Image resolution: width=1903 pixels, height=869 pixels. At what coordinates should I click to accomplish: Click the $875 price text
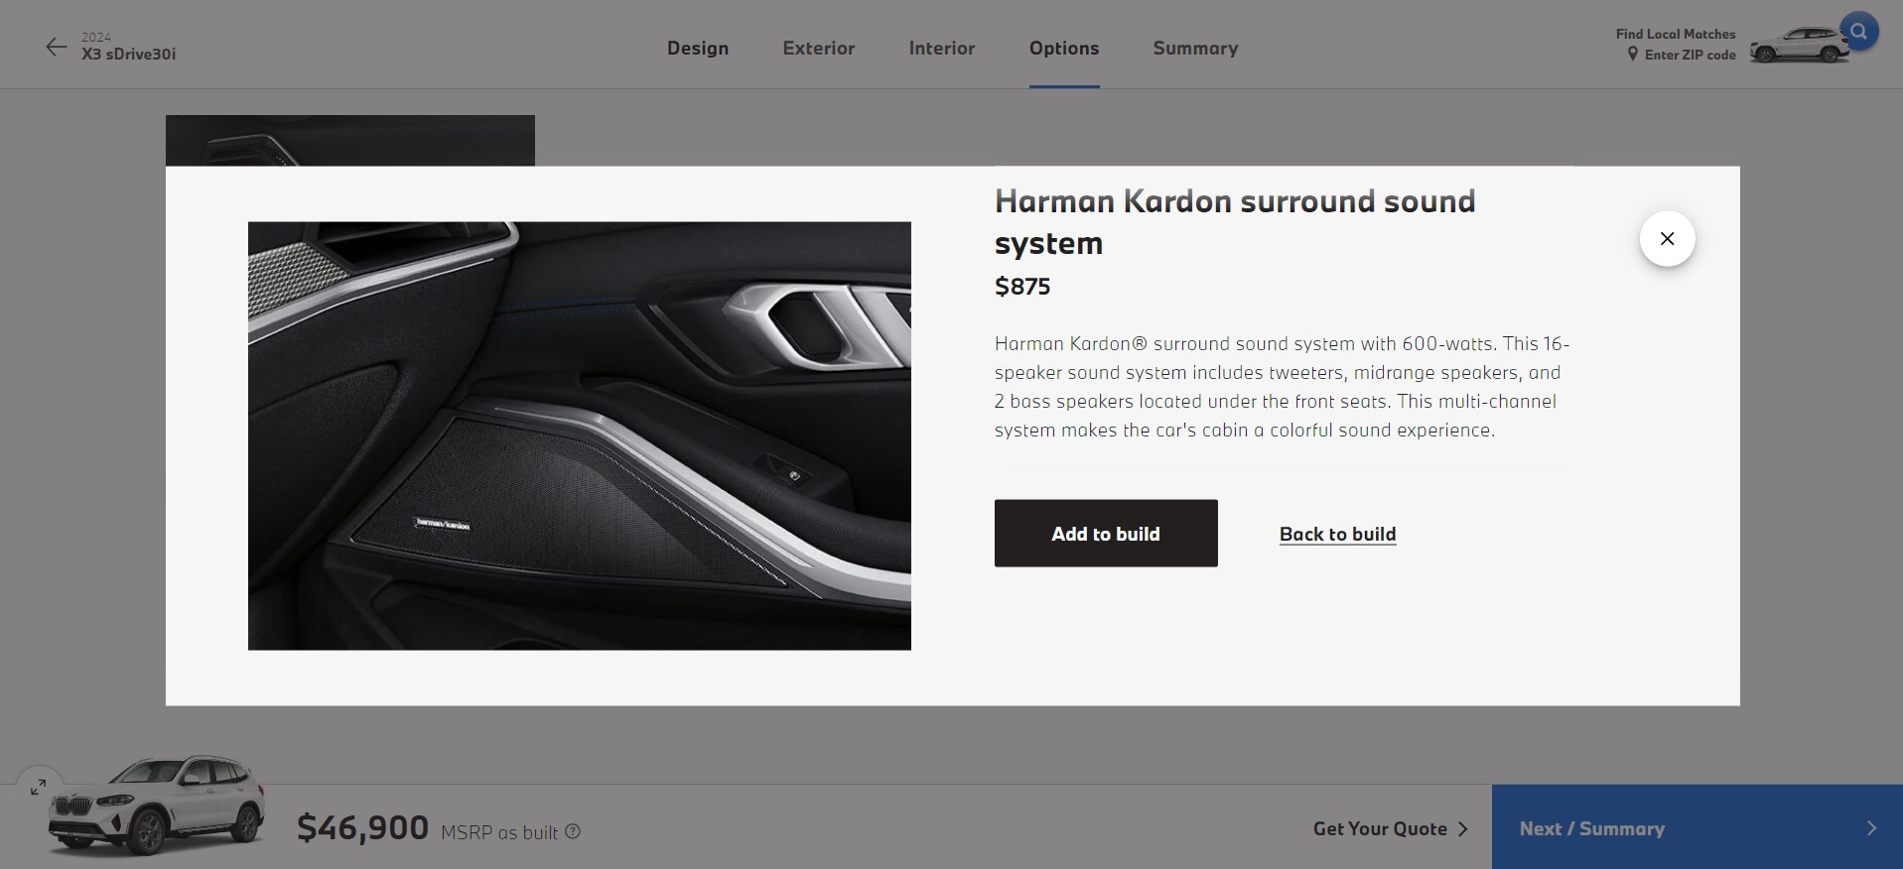1022,287
